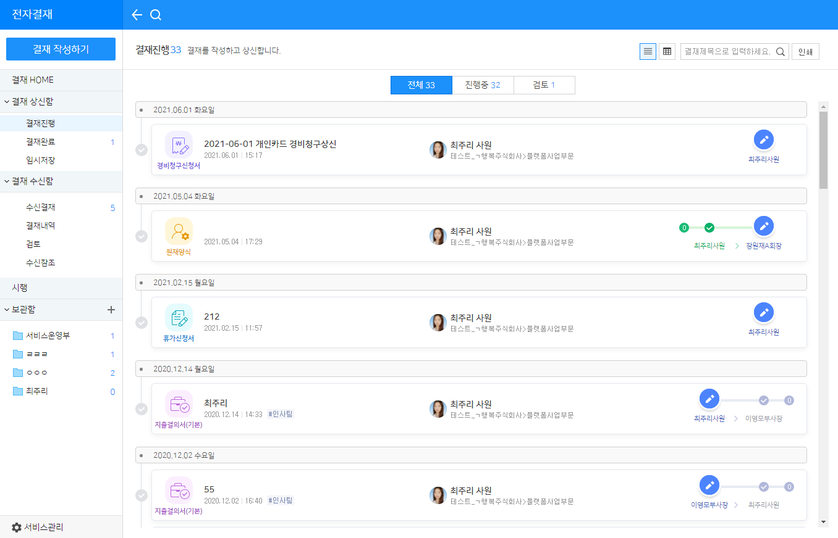The width and height of the screenshot is (838, 538).
Task: Add new folder with 보관함 plus icon
Action: click(111, 310)
